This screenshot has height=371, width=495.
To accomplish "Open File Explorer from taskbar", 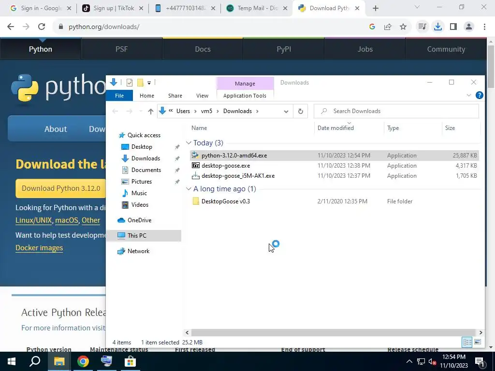I will [x=59, y=361].
